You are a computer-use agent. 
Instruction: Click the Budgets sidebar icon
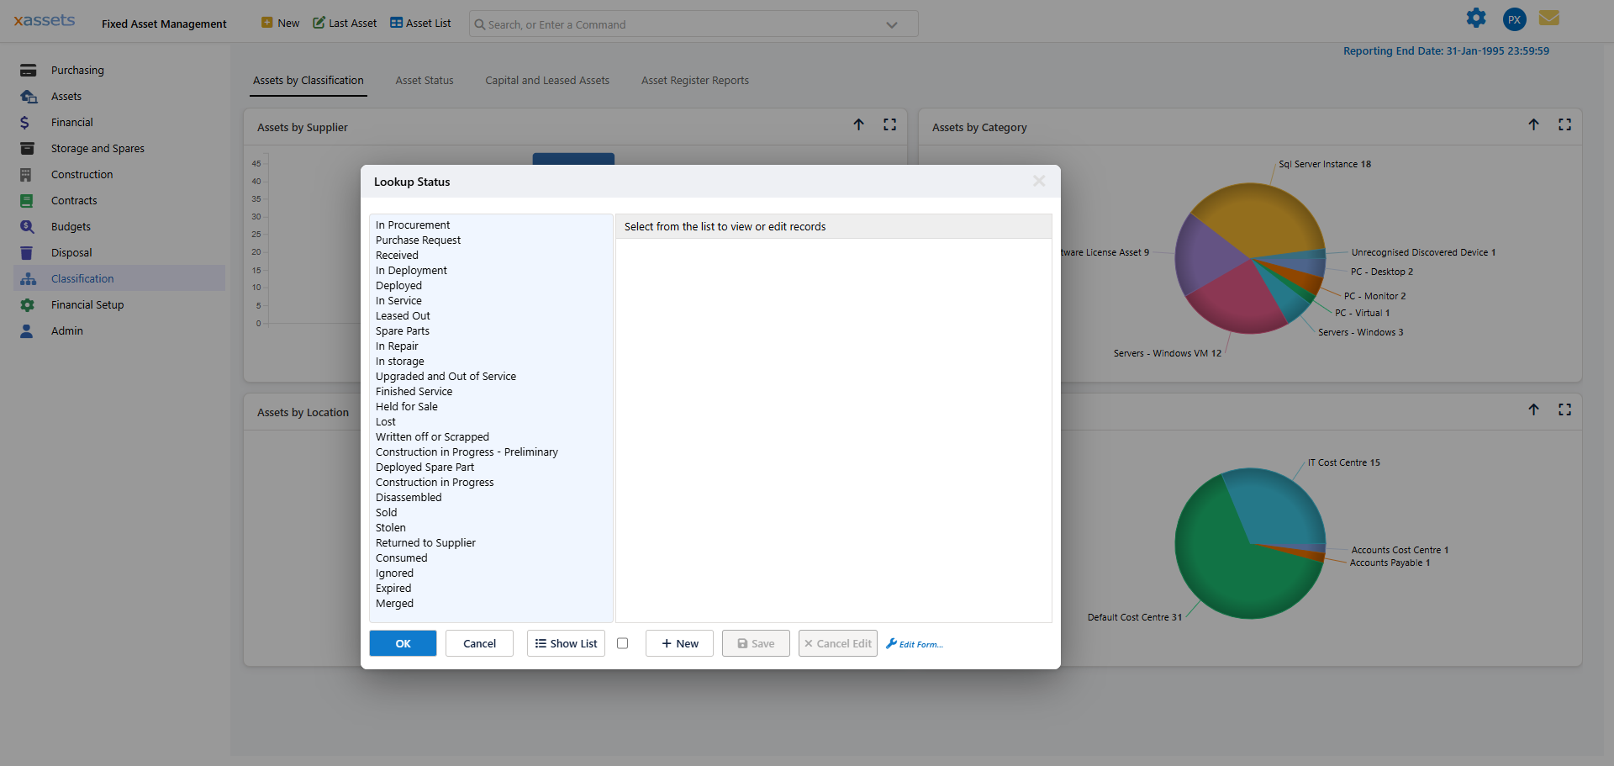pyautogui.click(x=28, y=226)
